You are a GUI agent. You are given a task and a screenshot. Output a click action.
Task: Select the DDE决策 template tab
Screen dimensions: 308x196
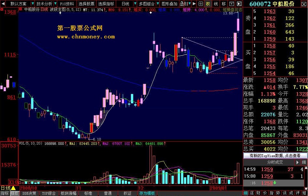[x=29, y=193]
